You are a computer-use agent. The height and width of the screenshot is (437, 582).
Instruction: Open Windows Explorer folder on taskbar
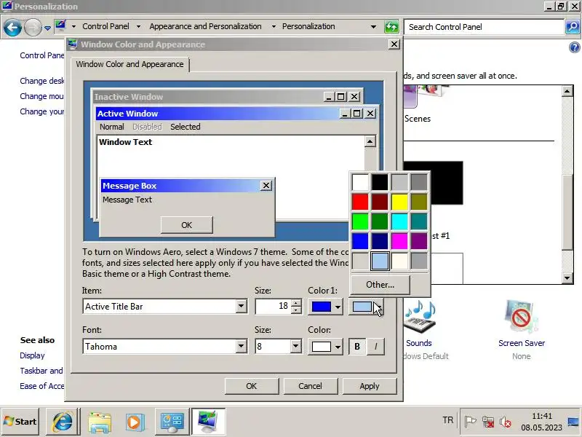pos(99,422)
